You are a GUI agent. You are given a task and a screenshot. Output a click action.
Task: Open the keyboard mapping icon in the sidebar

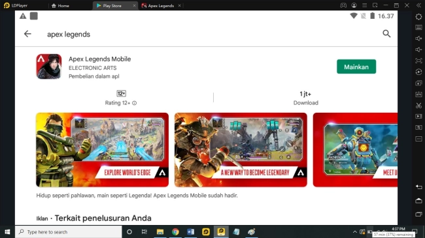418,27
